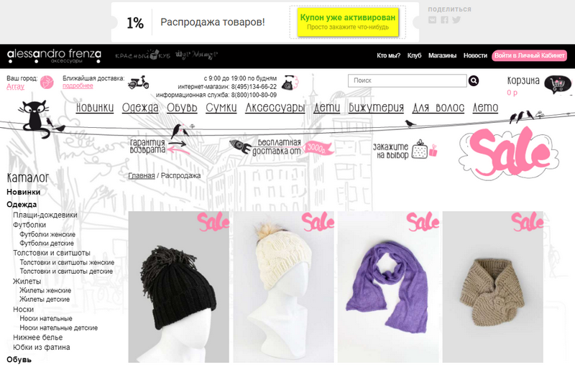Open the shopping cart icon
Screen dimensions: 575x367
(x=558, y=84)
